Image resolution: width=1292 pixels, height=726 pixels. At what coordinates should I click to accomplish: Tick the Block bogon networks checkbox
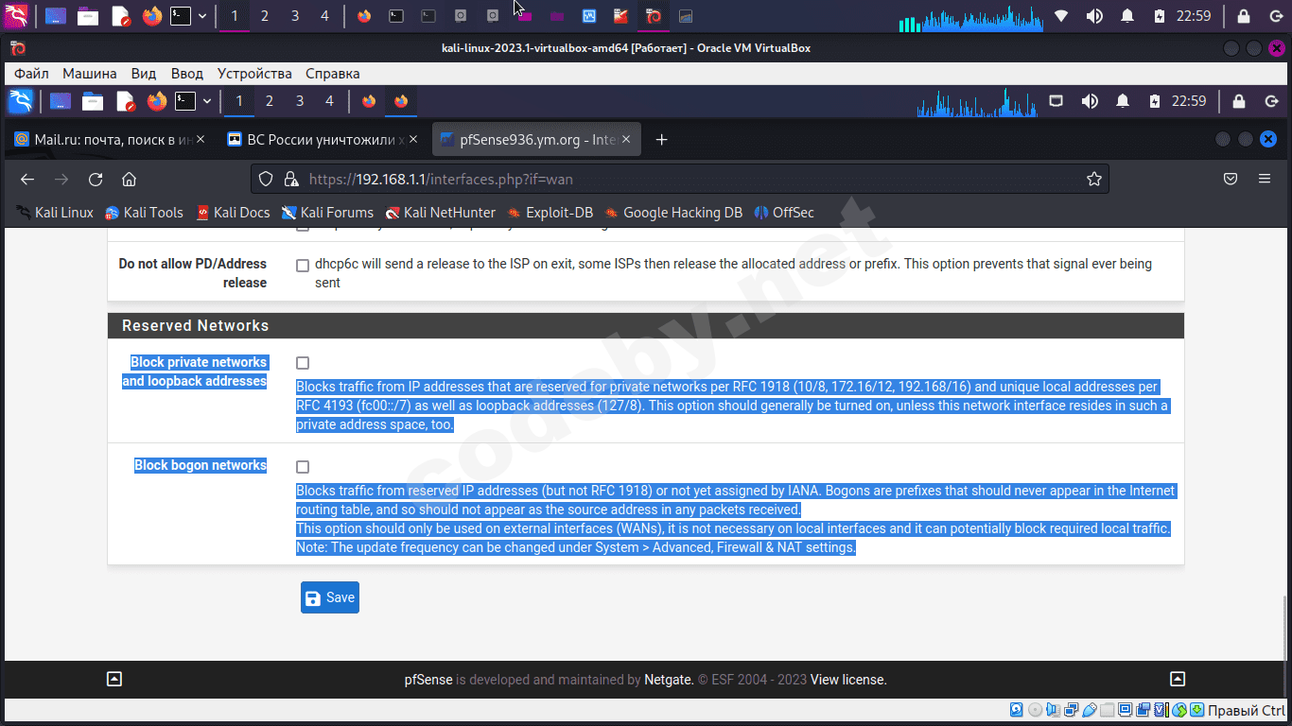pyautogui.click(x=303, y=467)
